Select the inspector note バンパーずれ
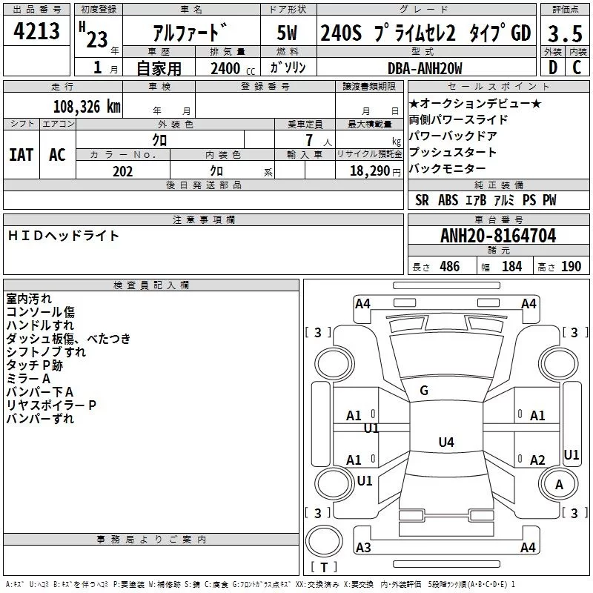The width and height of the screenshot is (593, 593). [40, 419]
